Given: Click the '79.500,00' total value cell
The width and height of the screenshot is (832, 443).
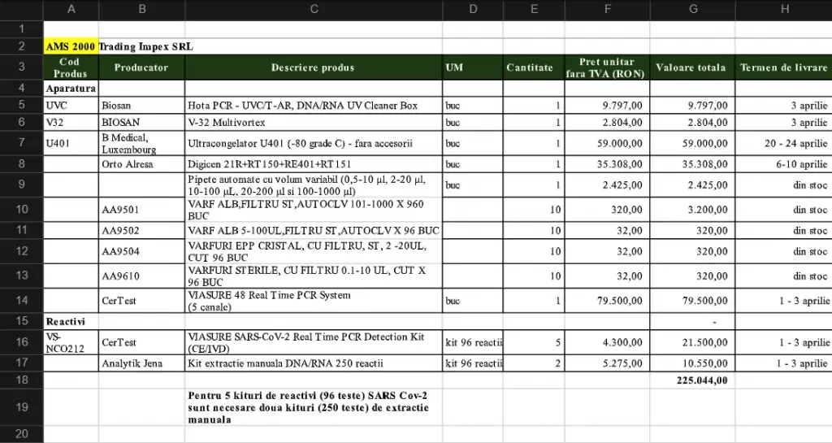Looking at the screenshot, I should click(692, 300).
